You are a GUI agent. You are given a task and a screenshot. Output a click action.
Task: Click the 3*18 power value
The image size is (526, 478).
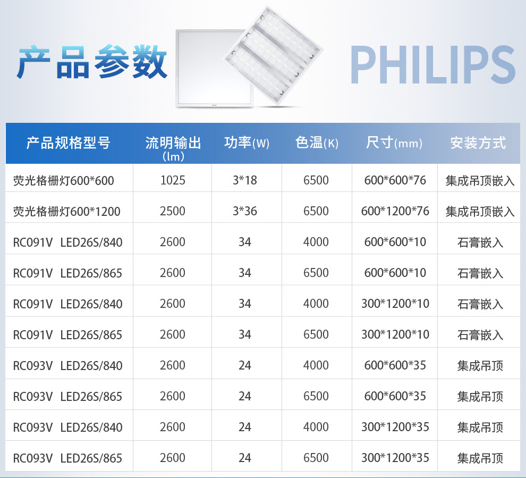pos(245,180)
